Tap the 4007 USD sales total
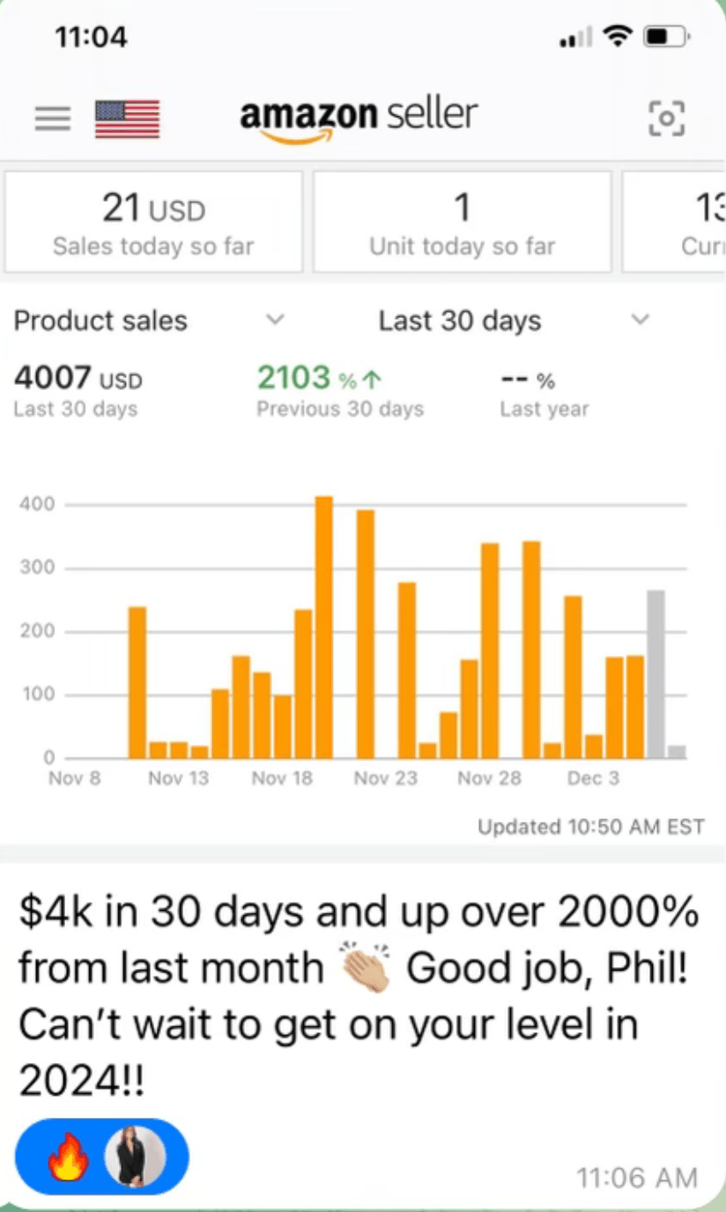Viewport: 726px width, 1212px height. [78, 380]
